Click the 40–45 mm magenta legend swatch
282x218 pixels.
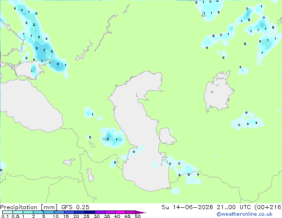[x=121, y=212]
